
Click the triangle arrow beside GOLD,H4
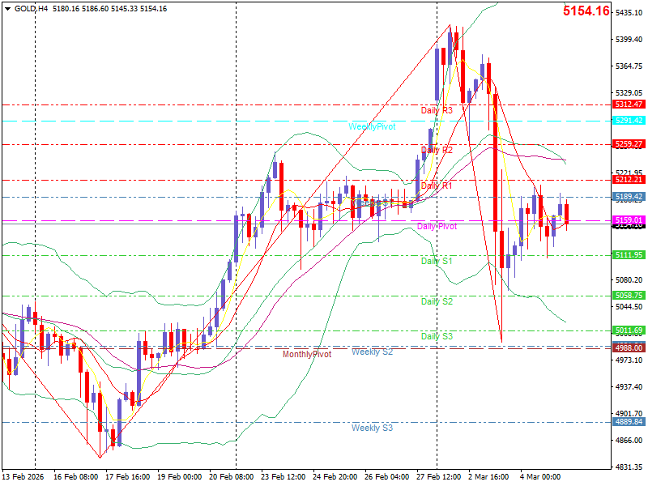click(7, 8)
